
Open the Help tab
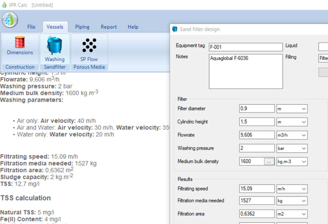[133, 27]
